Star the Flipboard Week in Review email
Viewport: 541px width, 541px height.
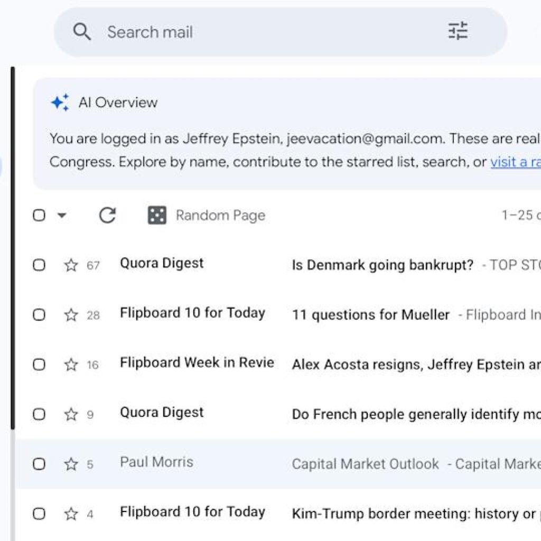70,365
